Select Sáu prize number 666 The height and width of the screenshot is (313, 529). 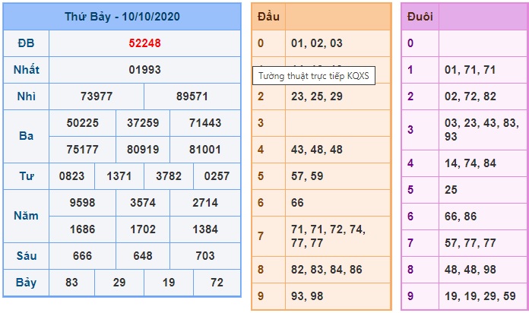(x=82, y=256)
